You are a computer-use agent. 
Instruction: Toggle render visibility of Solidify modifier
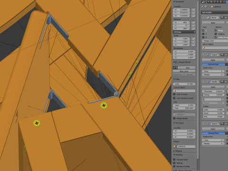(x=222, y=82)
